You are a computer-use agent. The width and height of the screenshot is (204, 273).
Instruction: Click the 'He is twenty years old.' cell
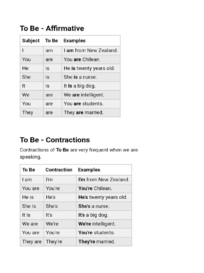click(x=91, y=68)
